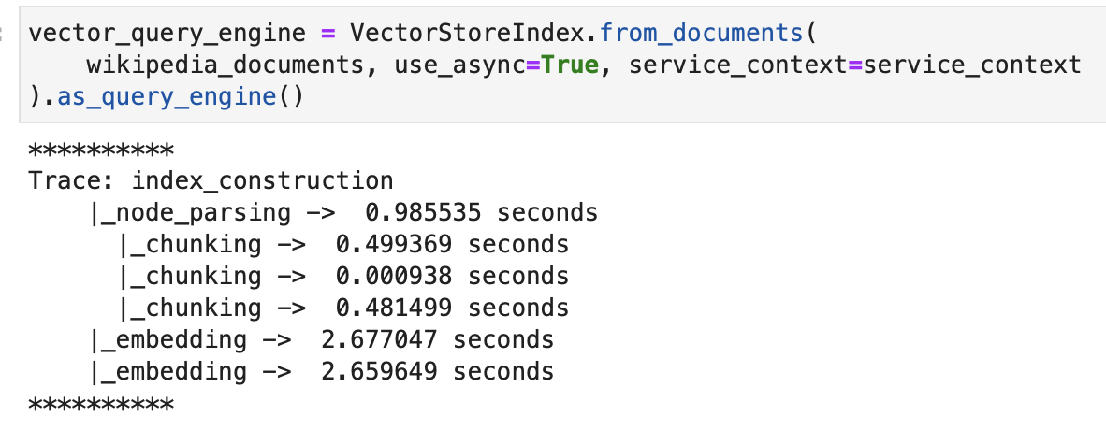1106x430 pixels.
Task: Click the top row of asterisks in output
Action: [x=101, y=150]
